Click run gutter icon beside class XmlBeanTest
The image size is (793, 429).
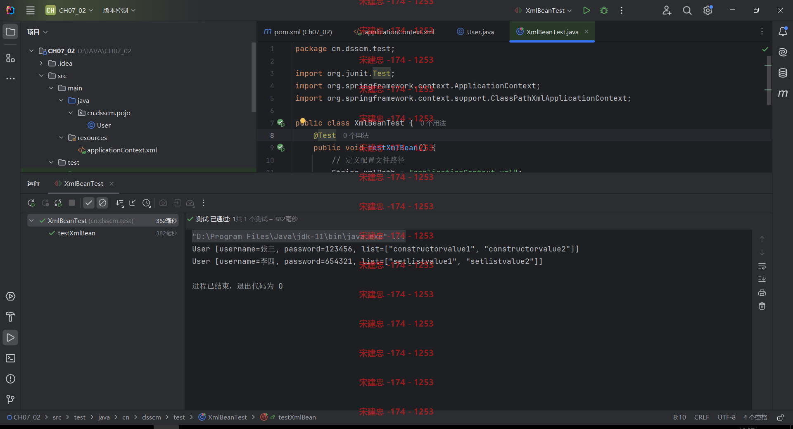[281, 123]
